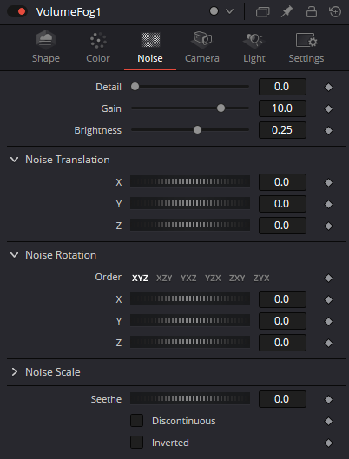Select ZYX rotation order
The width and height of the screenshot is (349, 459).
pos(261,278)
